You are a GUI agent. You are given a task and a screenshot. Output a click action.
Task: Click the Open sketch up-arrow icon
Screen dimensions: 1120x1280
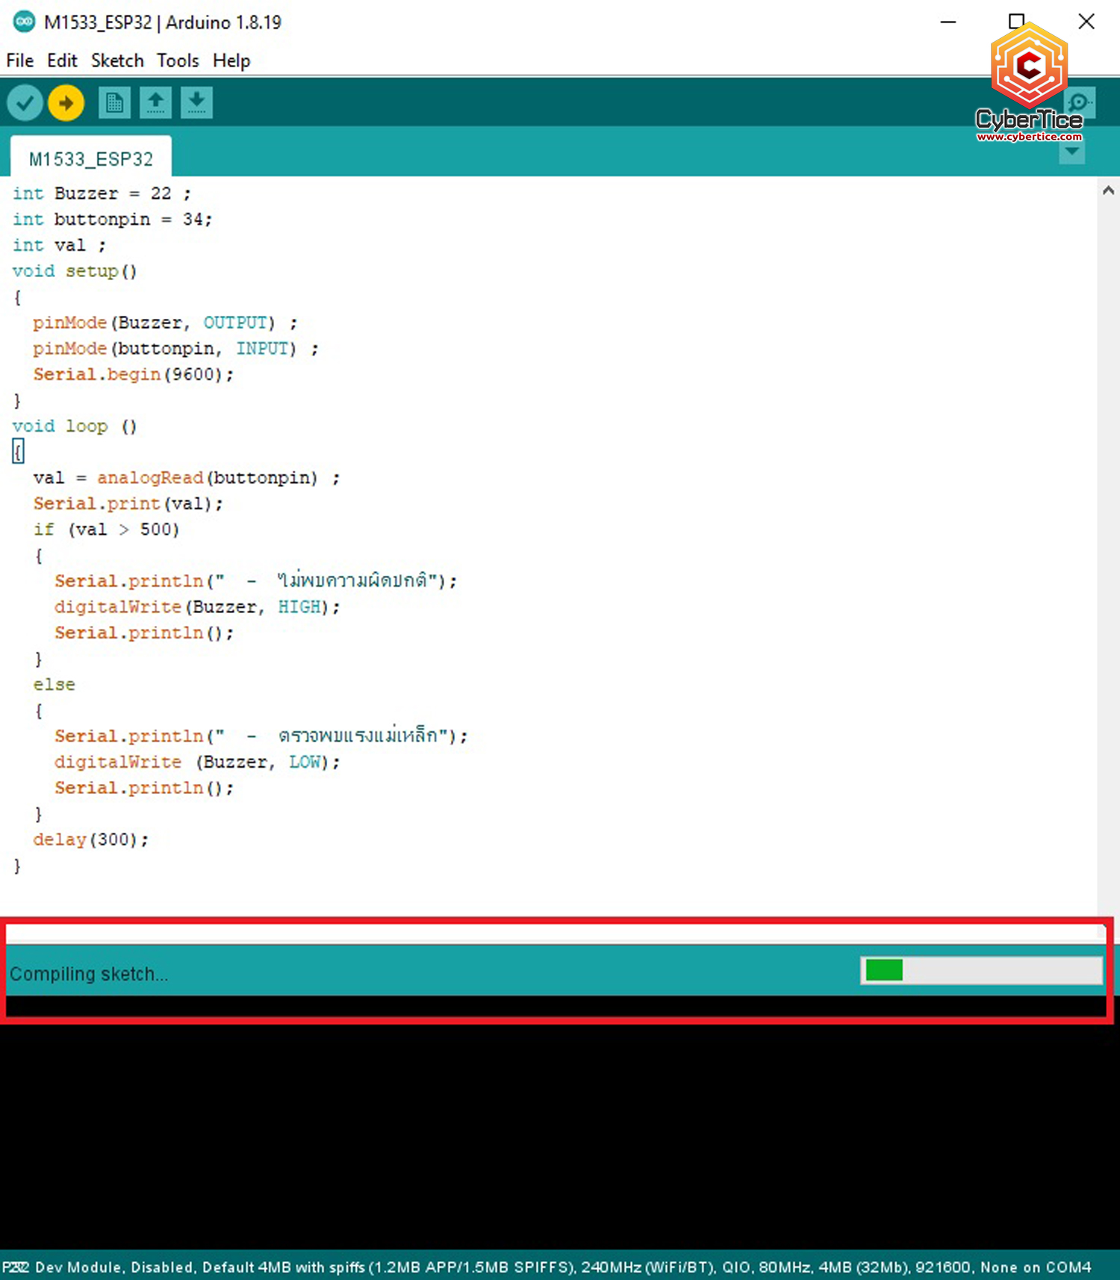(155, 103)
